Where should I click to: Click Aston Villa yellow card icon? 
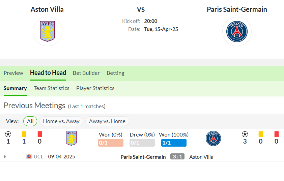tap(24, 134)
